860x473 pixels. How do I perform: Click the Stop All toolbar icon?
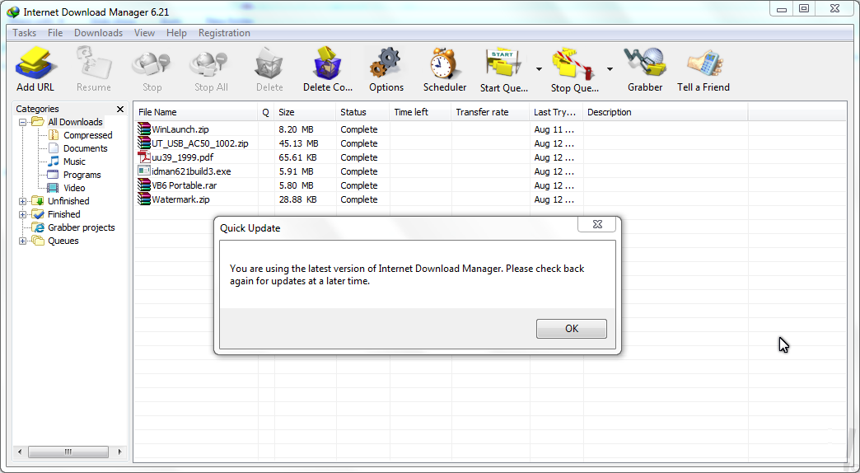[210, 64]
